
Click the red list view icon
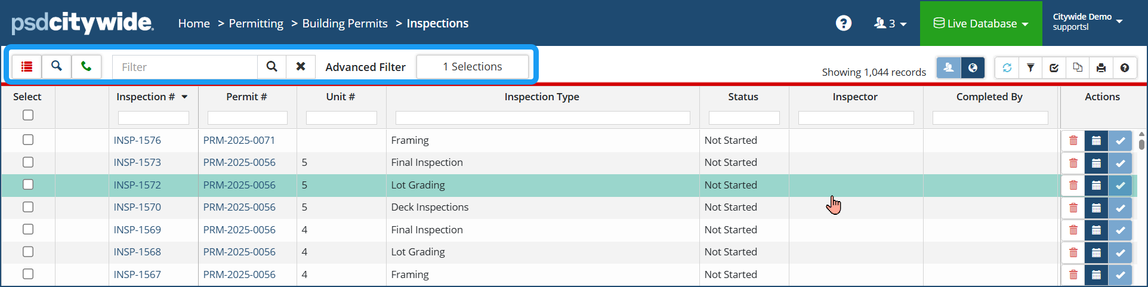coord(27,67)
